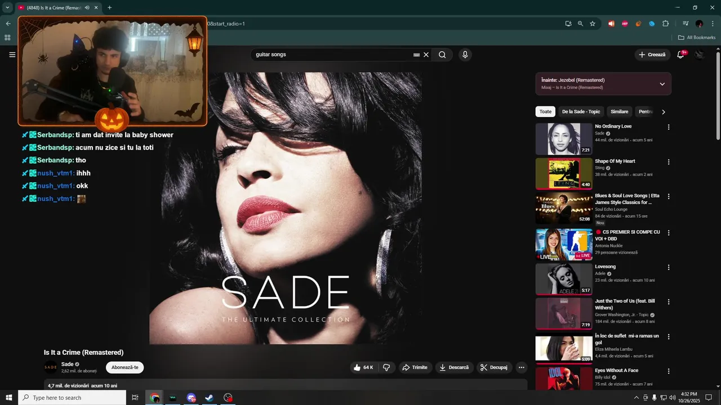
Task: Click install/cast screen icon in address bar
Action: pos(568,24)
